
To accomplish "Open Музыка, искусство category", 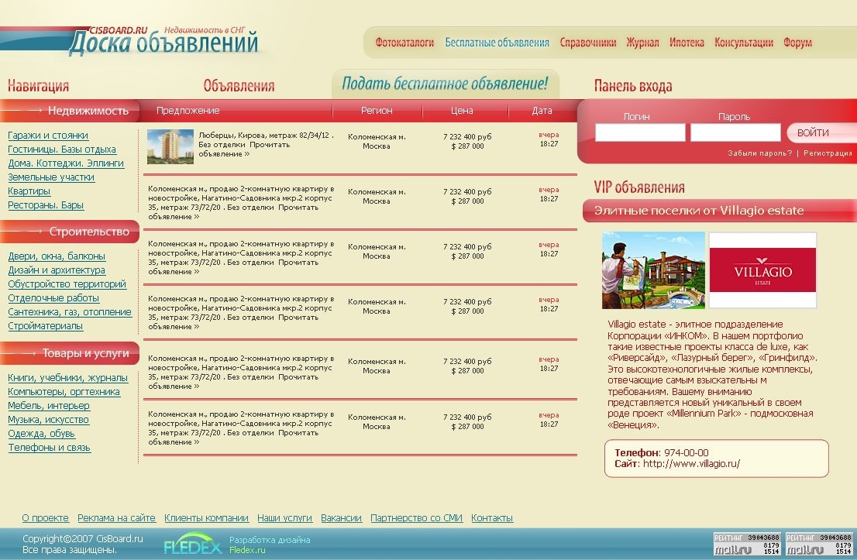I will click(x=48, y=420).
